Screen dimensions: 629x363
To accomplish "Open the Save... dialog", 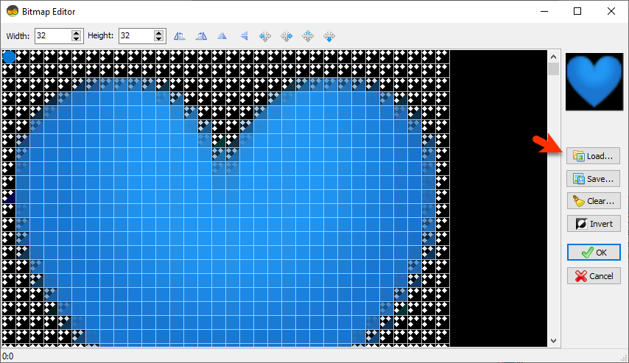I will (x=594, y=179).
